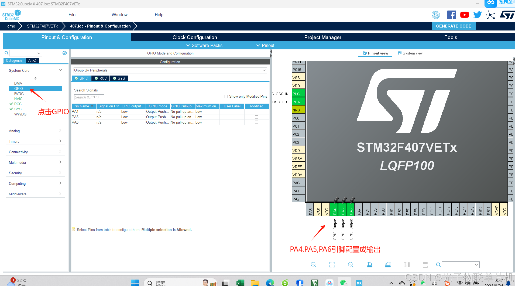Viewport: 515px width, 286px height.
Task: Check the Modified box for PA5
Action: tap(257, 117)
